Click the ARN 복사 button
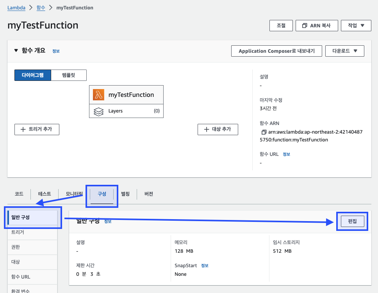Screen dimensions: 378x293 [x=317, y=25]
